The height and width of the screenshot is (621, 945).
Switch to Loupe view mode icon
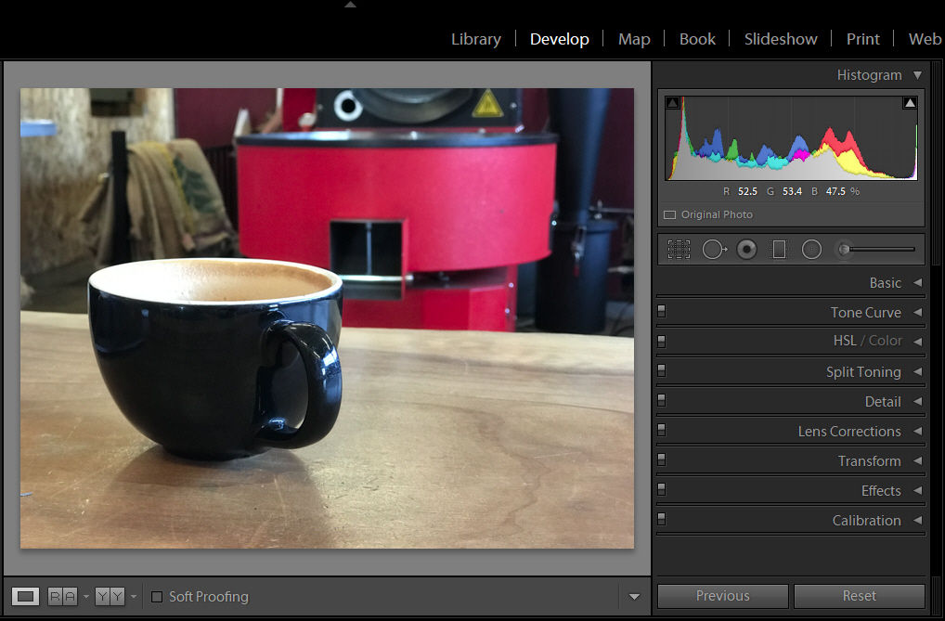25,596
